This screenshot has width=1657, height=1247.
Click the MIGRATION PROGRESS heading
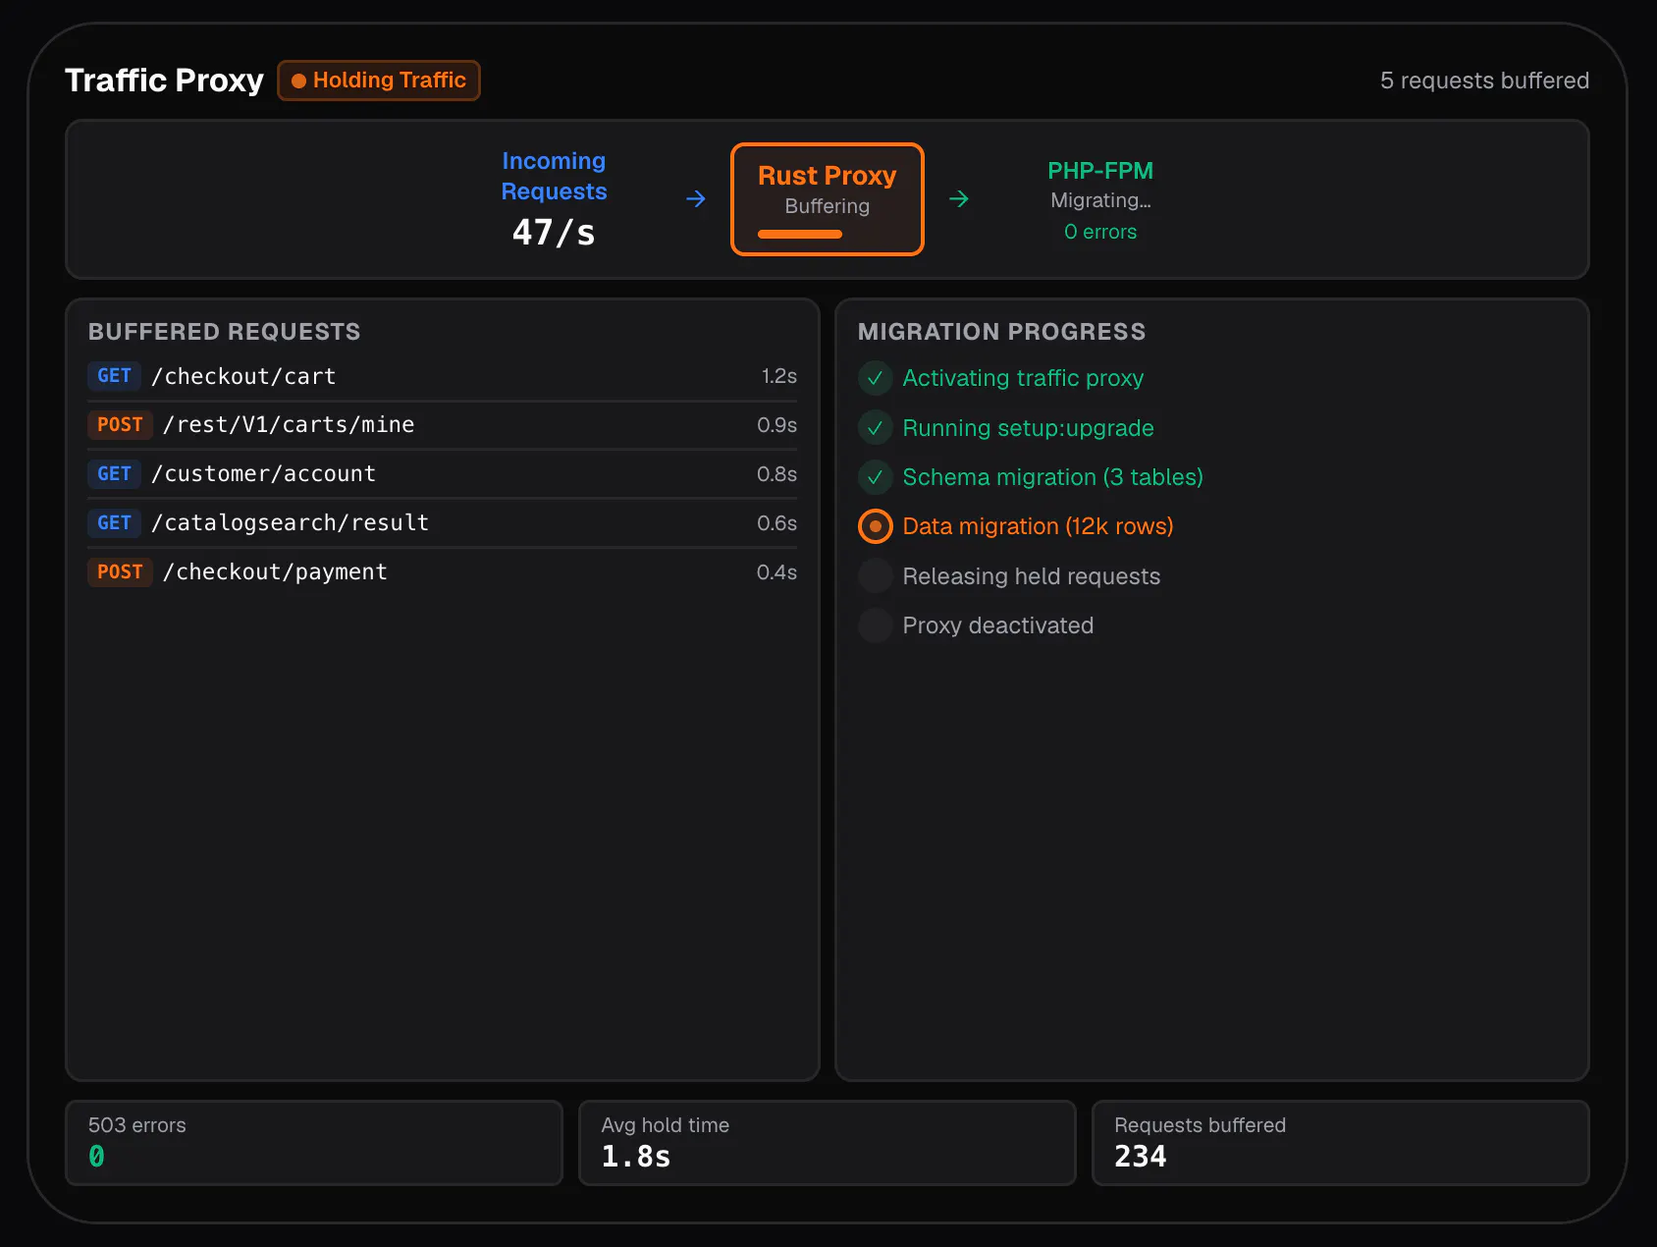click(x=1001, y=332)
